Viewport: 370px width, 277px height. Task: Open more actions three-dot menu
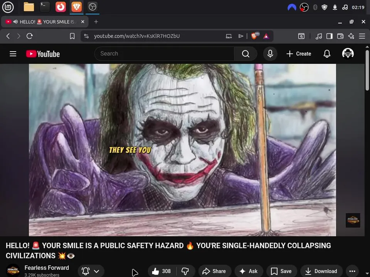coord(352,271)
